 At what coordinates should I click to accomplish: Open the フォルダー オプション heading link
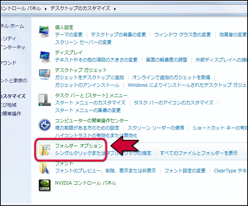(79, 146)
